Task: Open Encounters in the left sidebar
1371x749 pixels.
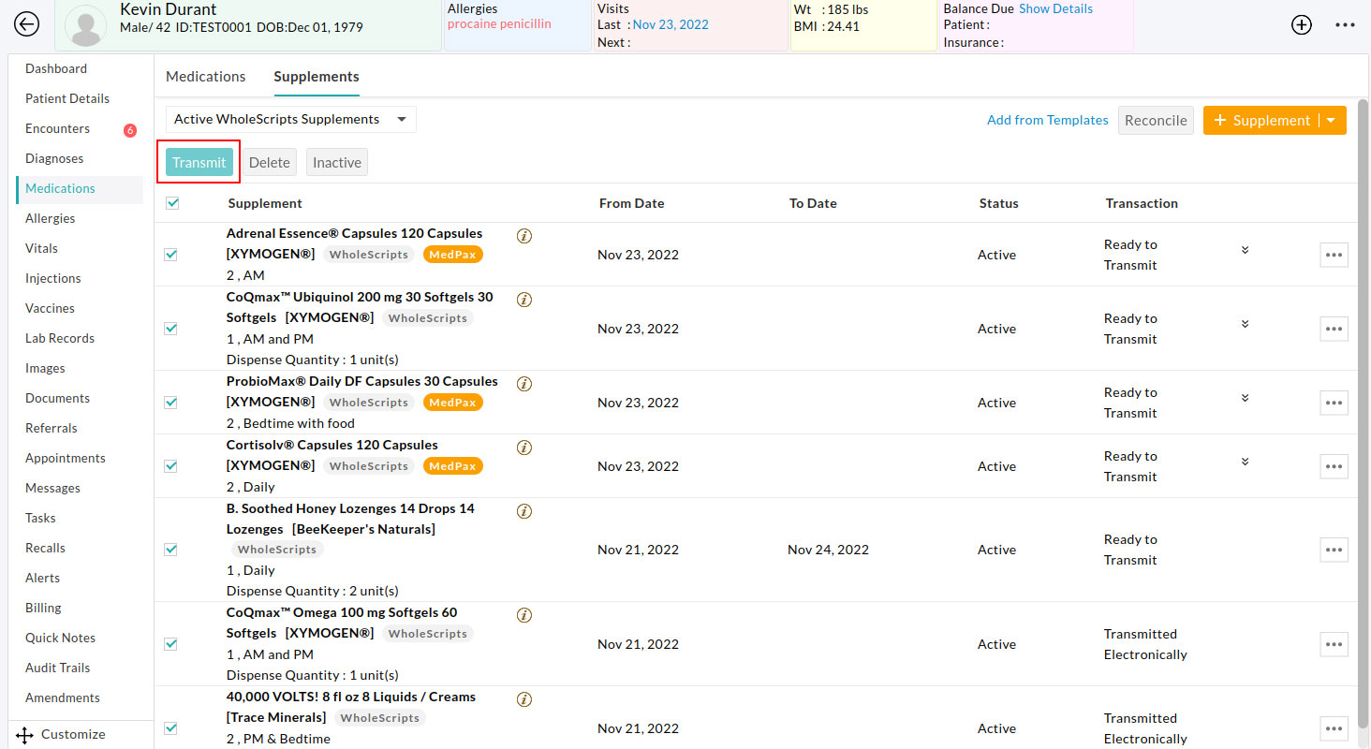Action: pyautogui.click(x=57, y=128)
